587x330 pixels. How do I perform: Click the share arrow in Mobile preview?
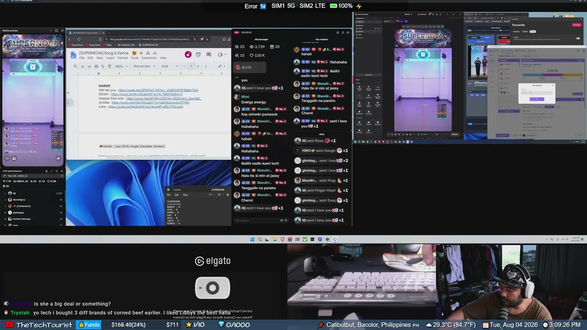(58, 158)
